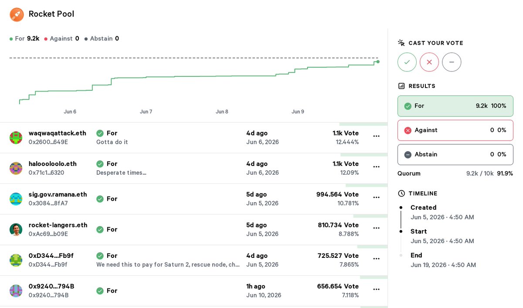Screen dimensions: 523x308
Task: Open options menu for waqwaqattack.eth vote
Action: pos(377,136)
